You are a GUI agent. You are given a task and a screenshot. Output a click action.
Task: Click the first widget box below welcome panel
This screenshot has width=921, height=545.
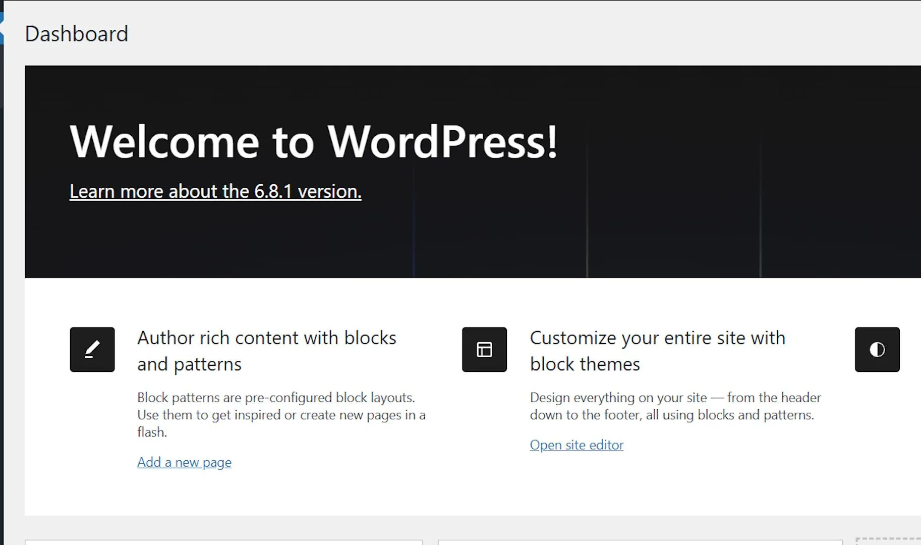pyautogui.click(x=223, y=542)
